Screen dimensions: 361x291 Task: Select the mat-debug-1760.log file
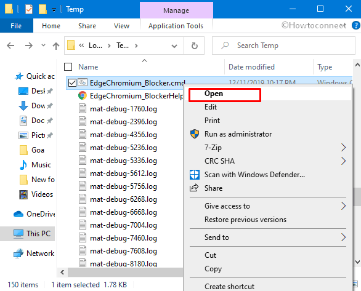pos(123,108)
